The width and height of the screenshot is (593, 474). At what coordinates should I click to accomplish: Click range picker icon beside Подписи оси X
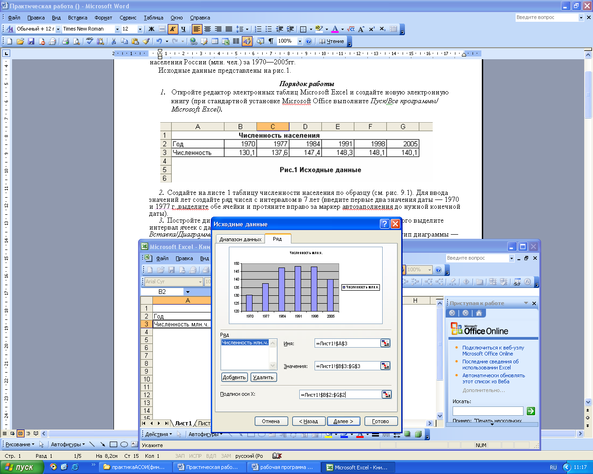point(386,394)
